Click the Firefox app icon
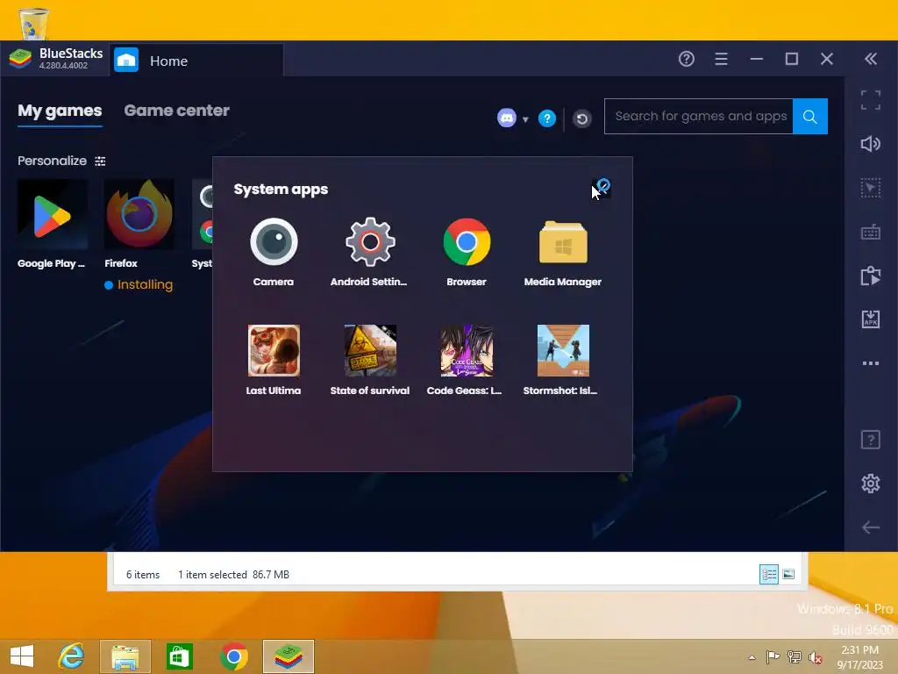This screenshot has height=674, width=898. click(x=139, y=215)
